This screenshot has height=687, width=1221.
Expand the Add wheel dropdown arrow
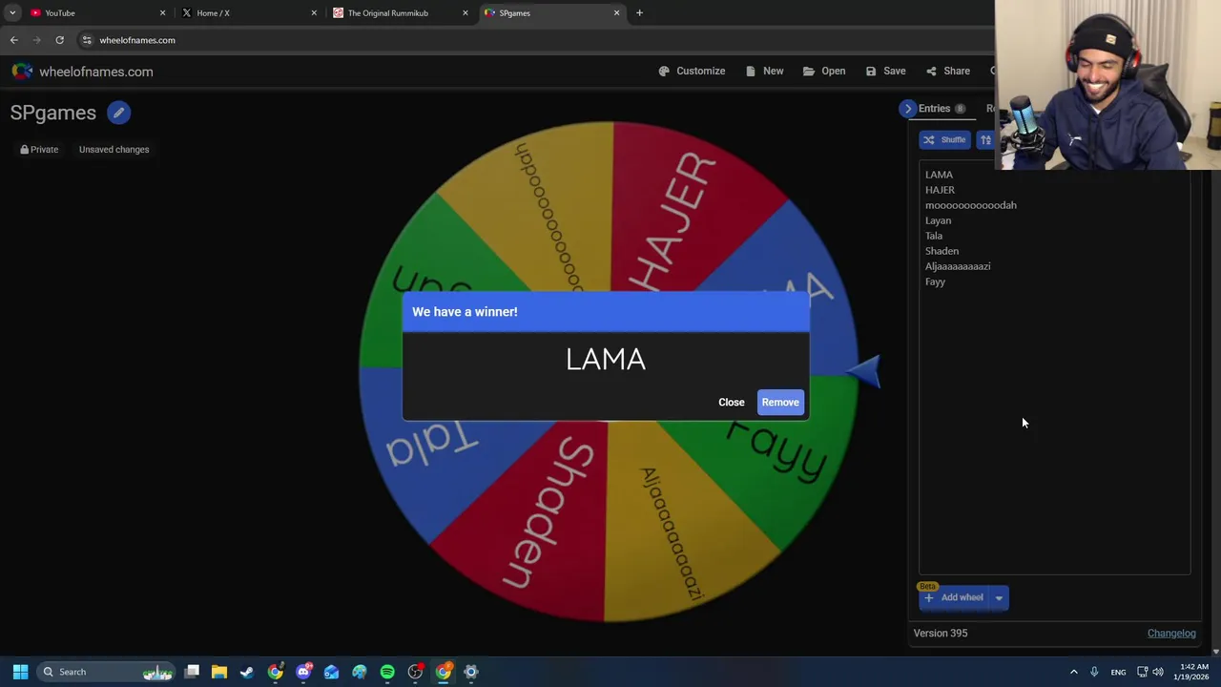(999, 598)
